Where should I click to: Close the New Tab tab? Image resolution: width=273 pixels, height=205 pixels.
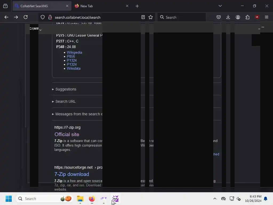coord(127,6)
